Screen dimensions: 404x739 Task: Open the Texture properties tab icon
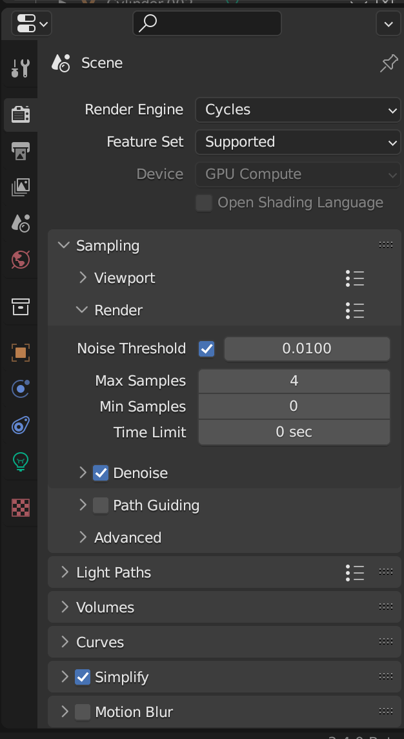[x=20, y=508]
